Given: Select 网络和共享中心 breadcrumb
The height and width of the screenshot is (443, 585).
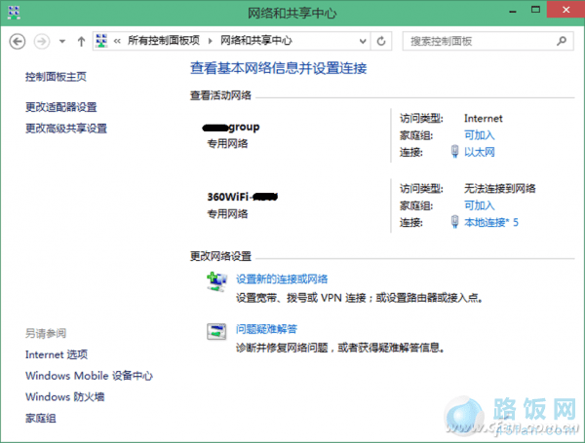Looking at the screenshot, I should [255, 40].
